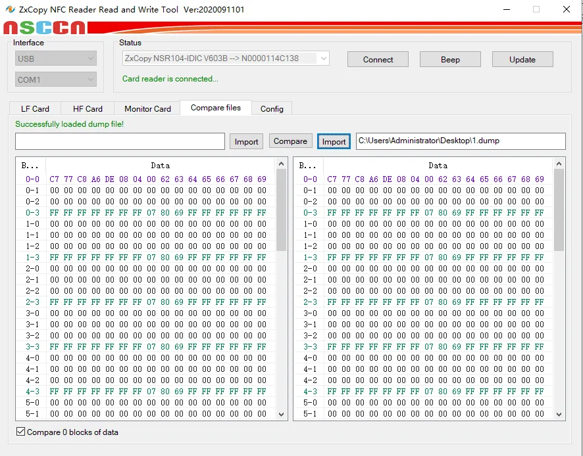This screenshot has height=456, width=583.
Task: Click the first data table scrollbar thumb
Action: click(282, 210)
